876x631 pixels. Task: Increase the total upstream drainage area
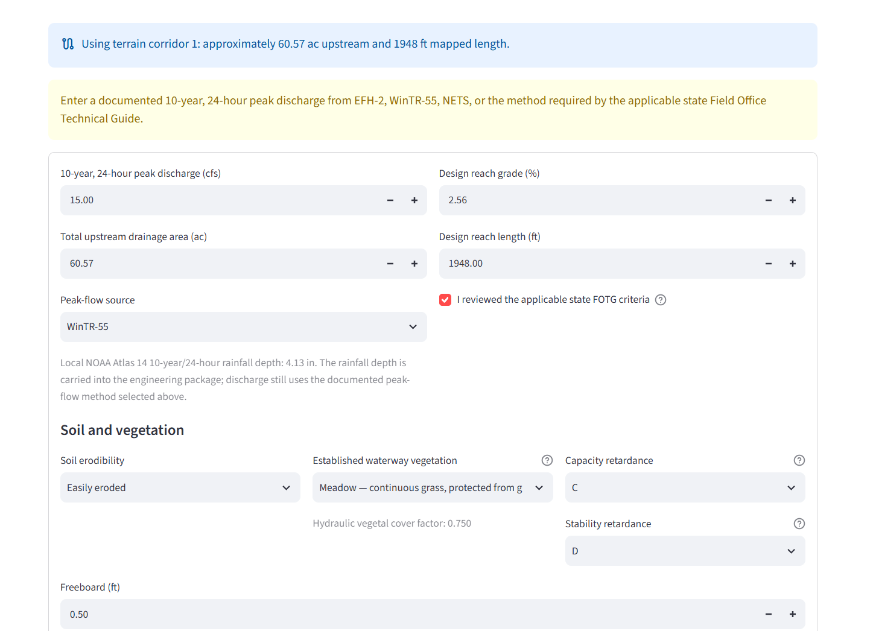pyautogui.click(x=414, y=264)
